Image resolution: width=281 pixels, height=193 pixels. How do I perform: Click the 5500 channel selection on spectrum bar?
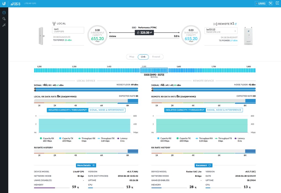coord(154,70)
